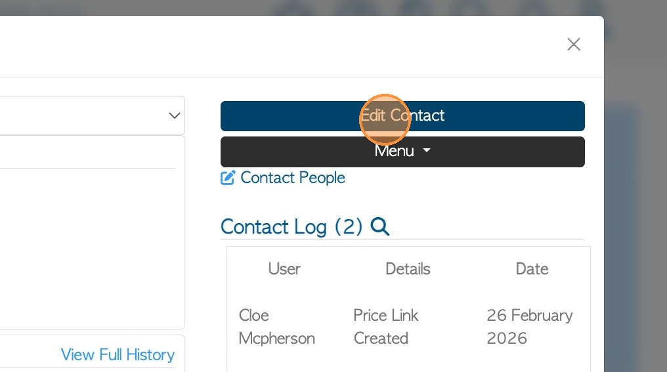Click the User column header
This screenshot has height=372, width=667.
tap(284, 269)
